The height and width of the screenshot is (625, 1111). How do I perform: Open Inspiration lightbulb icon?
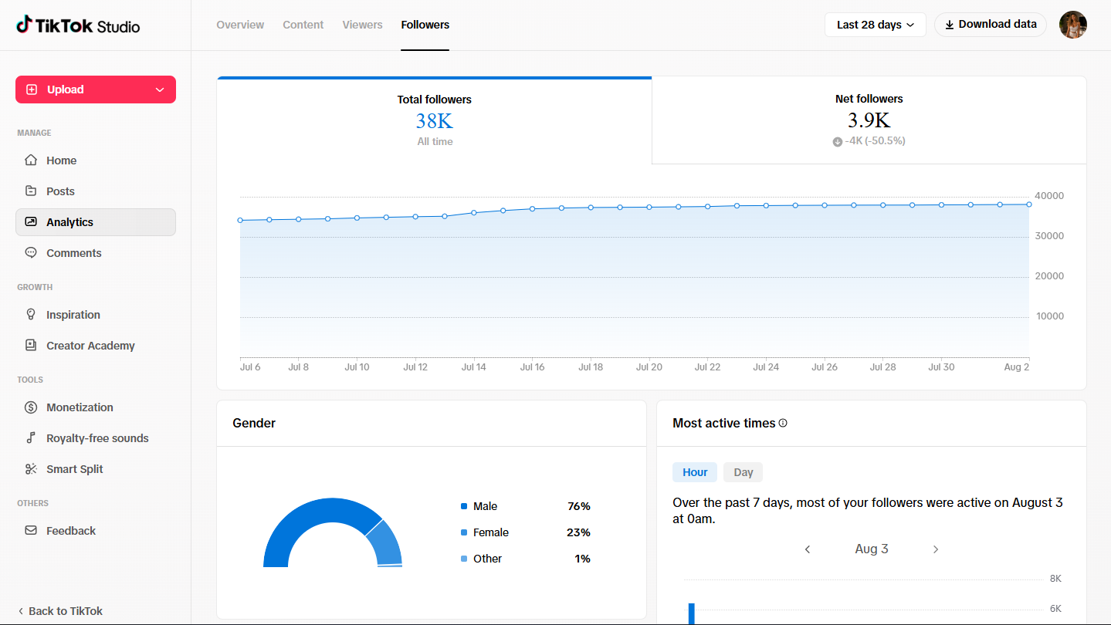coord(31,315)
